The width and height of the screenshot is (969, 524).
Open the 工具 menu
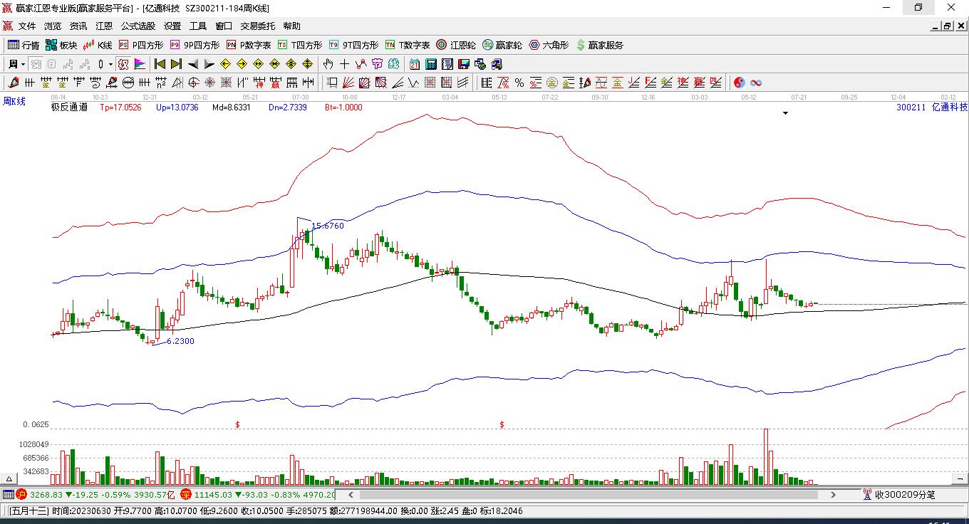pos(198,26)
